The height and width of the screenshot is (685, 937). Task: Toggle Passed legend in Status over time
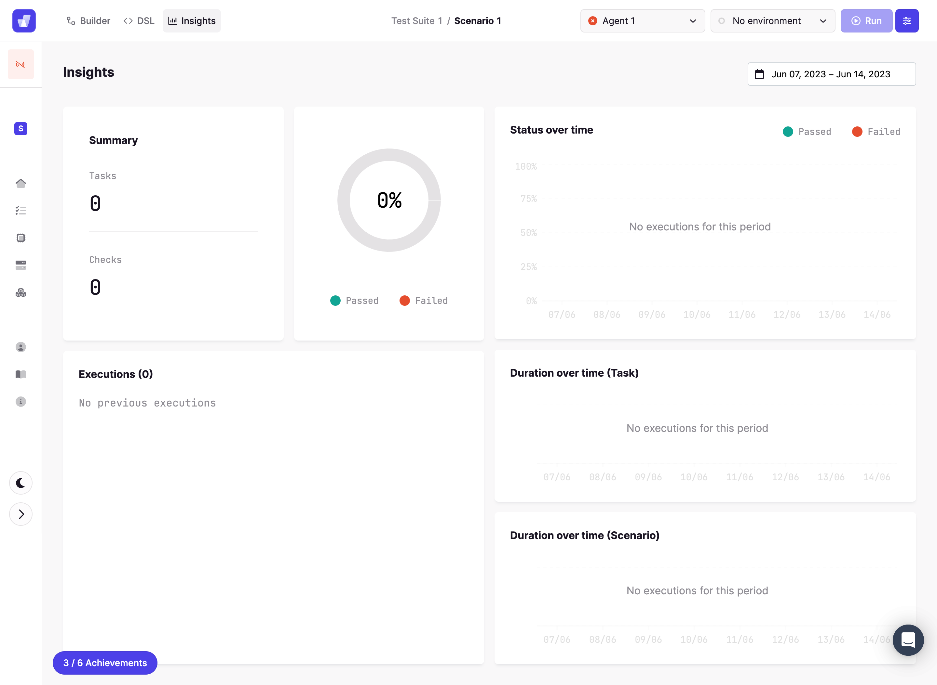(x=807, y=132)
